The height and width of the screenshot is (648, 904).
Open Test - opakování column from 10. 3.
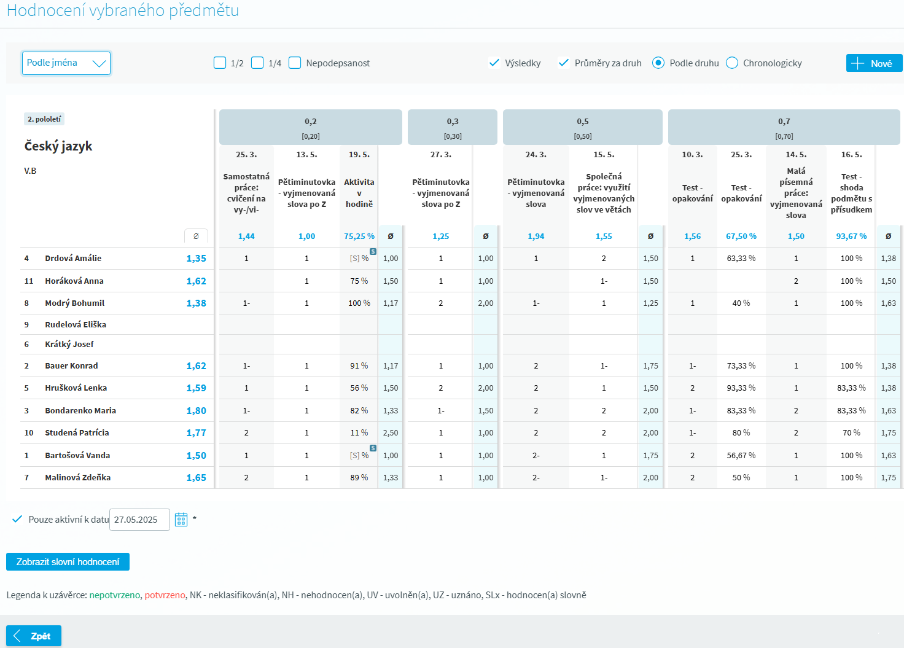(x=692, y=193)
